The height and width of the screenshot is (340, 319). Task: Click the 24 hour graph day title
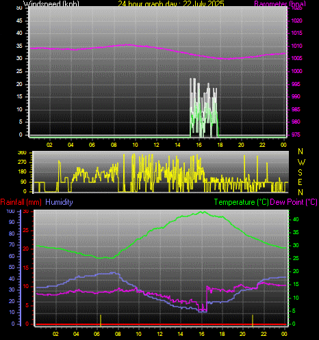(x=171, y=3)
